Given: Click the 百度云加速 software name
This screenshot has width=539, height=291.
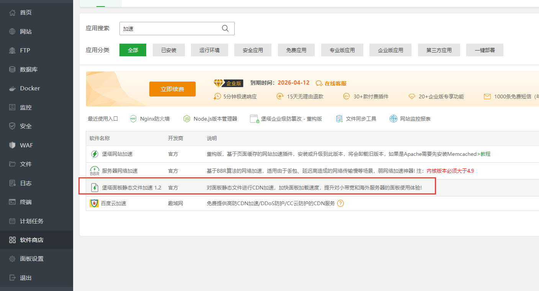Looking at the screenshot, I should pyautogui.click(x=114, y=203).
